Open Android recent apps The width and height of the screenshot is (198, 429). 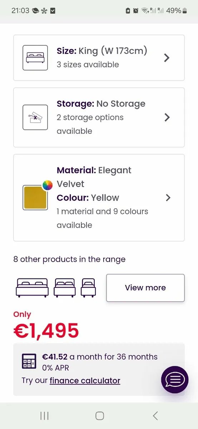[x=44, y=415]
